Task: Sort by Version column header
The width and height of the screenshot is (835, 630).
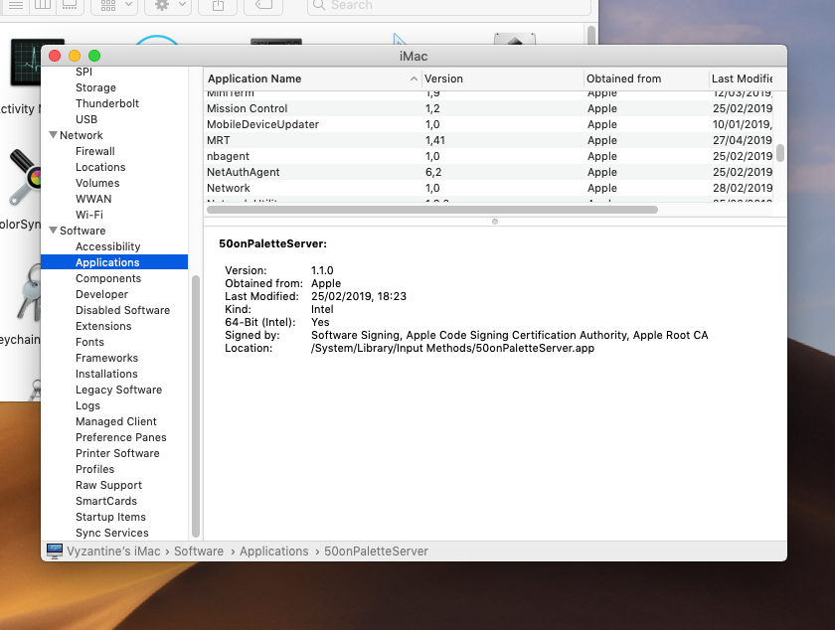Action: [x=502, y=79]
